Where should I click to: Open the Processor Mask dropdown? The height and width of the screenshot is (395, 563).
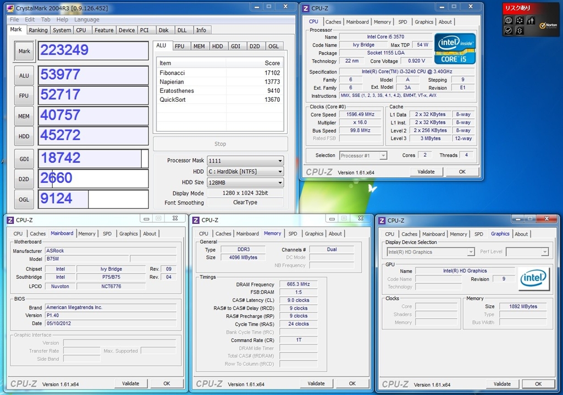[x=245, y=161]
